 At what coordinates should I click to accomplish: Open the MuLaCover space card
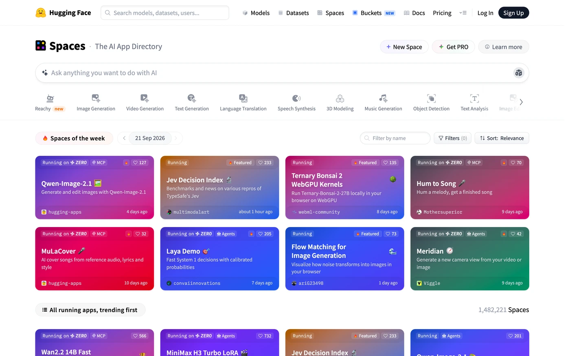[94, 259]
